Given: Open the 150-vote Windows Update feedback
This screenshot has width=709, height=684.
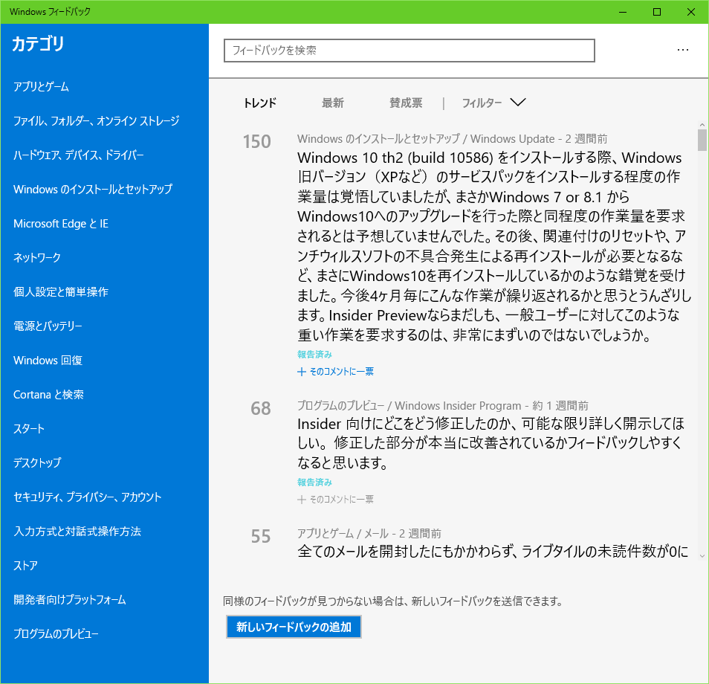Looking at the screenshot, I should (x=493, y=246).
